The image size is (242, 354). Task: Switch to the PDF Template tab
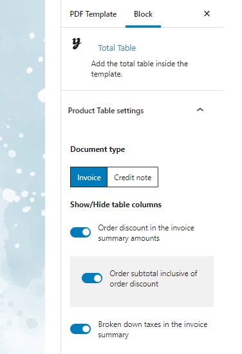(93, 14)
